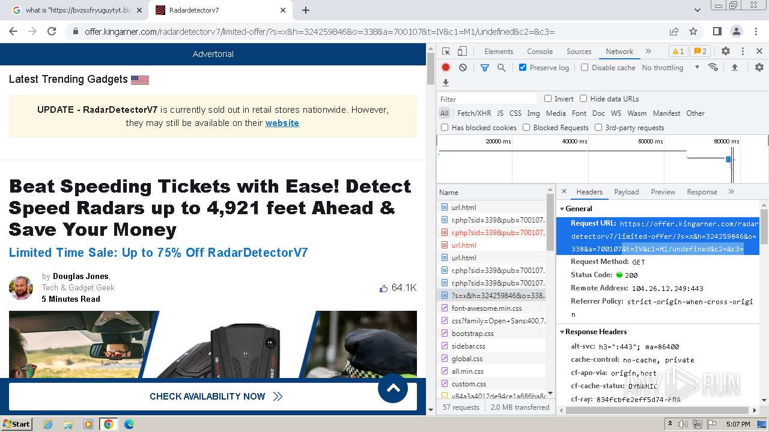Enable Disable cache checkbox
Viewport: 769px width, 432px height.
pos(585,68)
